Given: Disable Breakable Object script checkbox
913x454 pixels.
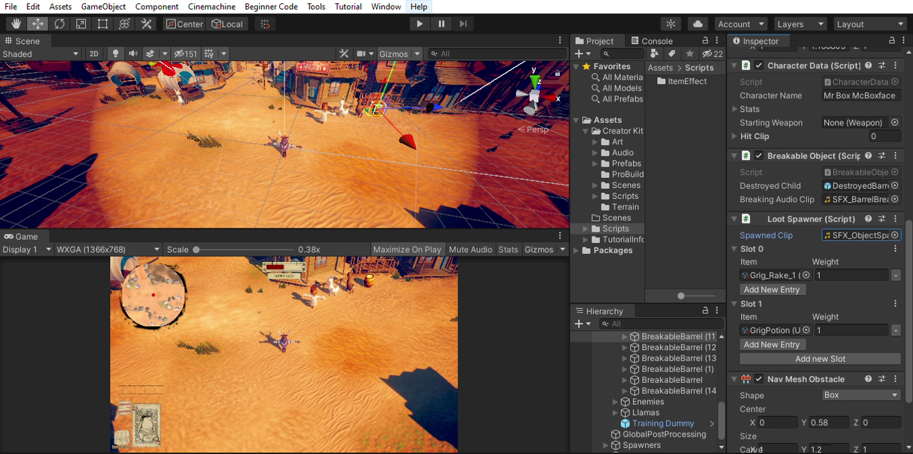Looking at the screenshot, I should pyautogui.click(x=759, y=156).
